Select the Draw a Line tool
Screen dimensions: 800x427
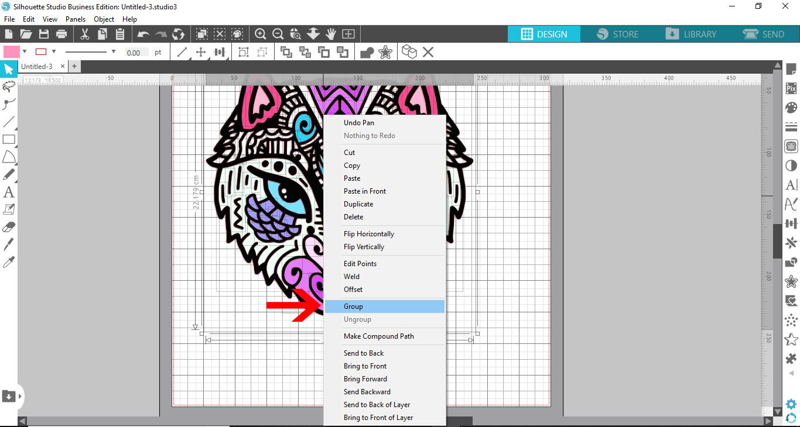click(9, 122)
